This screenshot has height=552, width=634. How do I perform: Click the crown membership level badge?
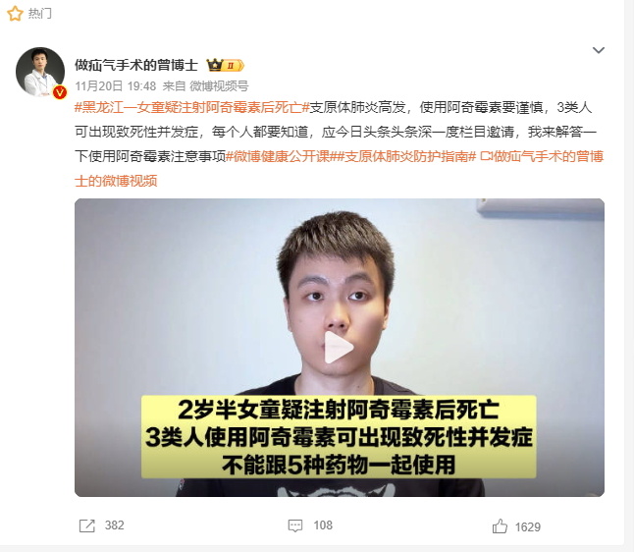225,65
